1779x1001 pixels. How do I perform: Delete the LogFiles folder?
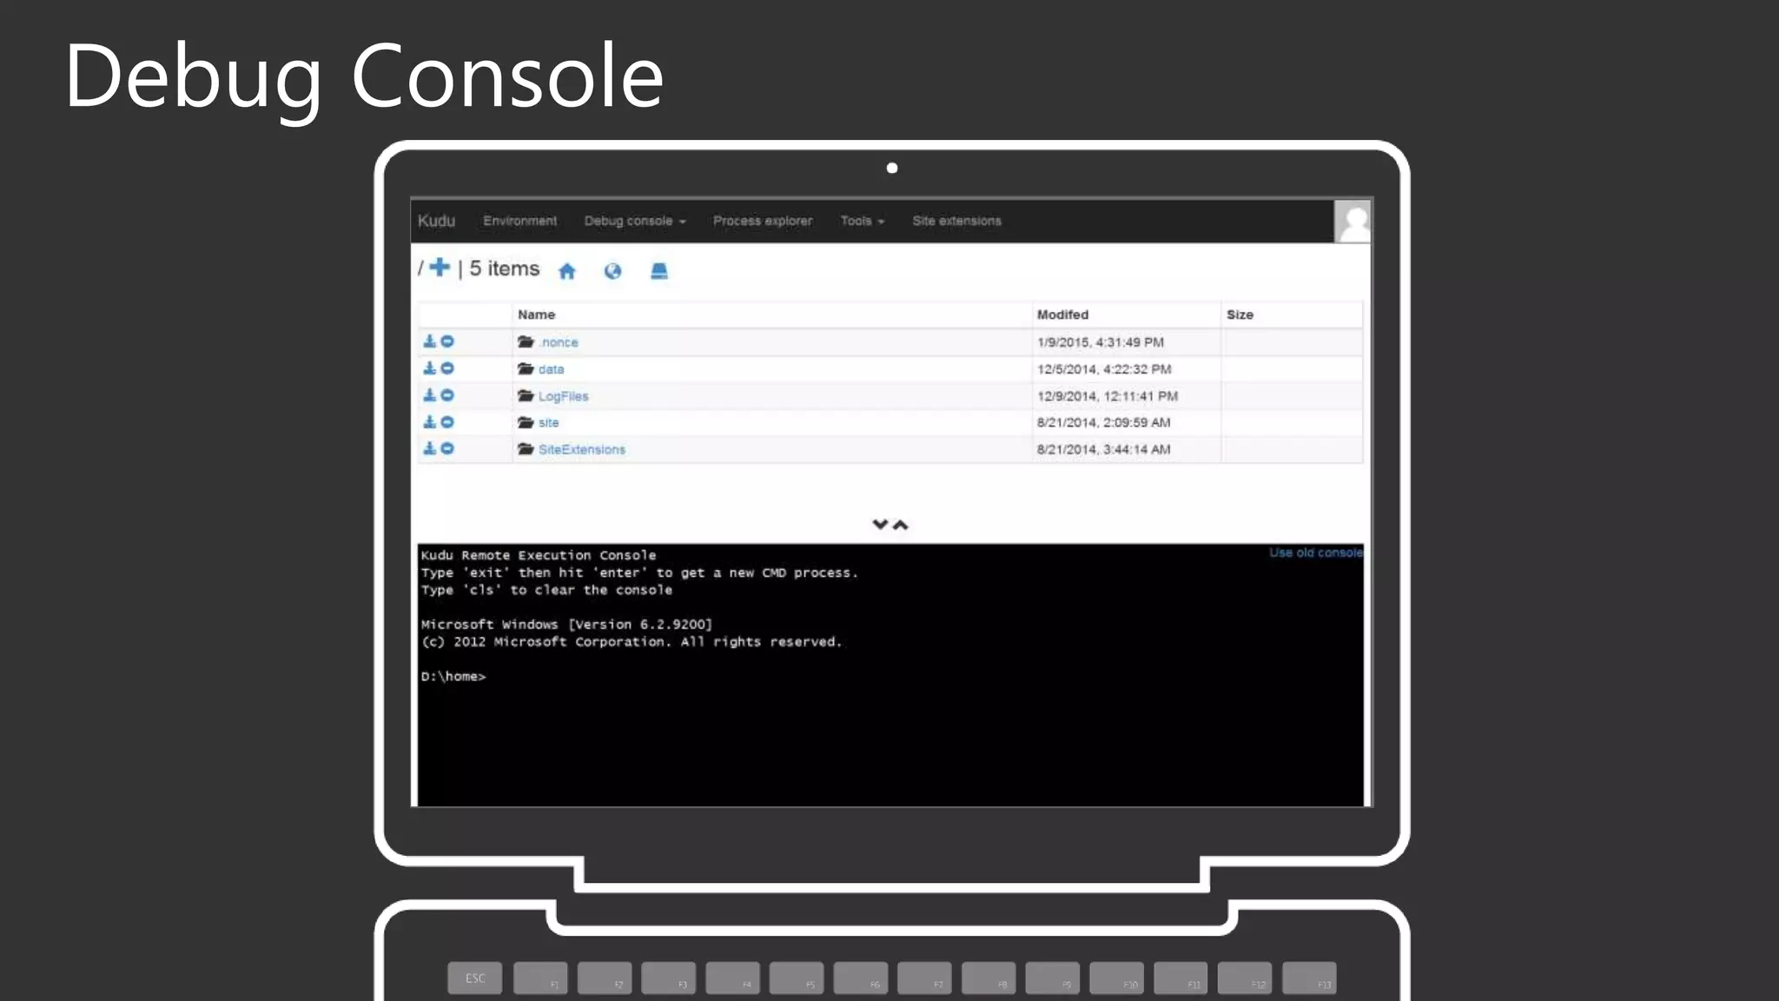[x=447, y=395]
